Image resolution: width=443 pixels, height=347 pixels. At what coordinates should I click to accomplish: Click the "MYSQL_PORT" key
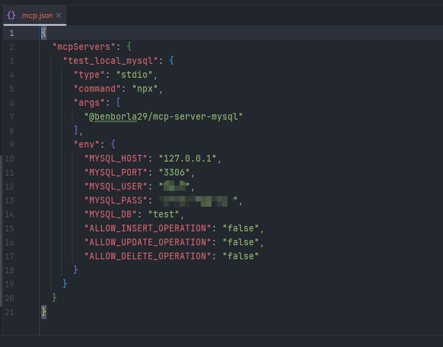coord(116,173)
